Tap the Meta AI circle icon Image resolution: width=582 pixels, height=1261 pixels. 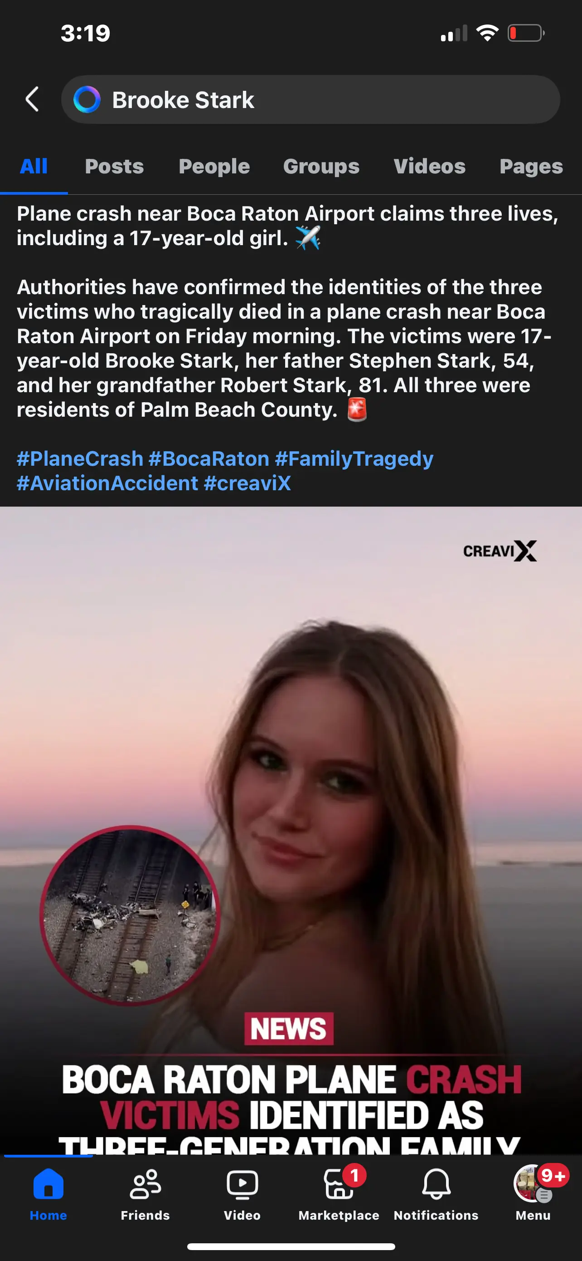click(87, 99)
